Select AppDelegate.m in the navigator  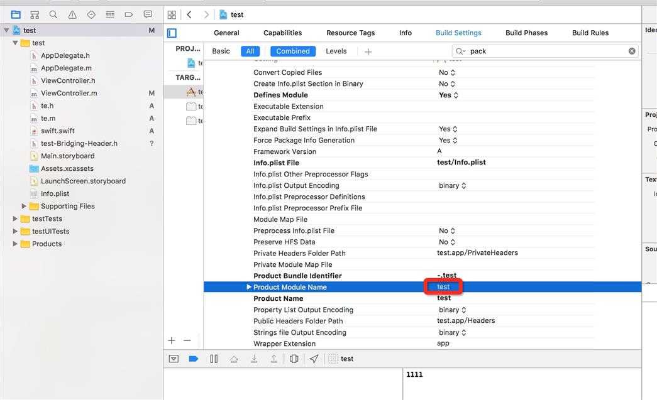point(66,68)
